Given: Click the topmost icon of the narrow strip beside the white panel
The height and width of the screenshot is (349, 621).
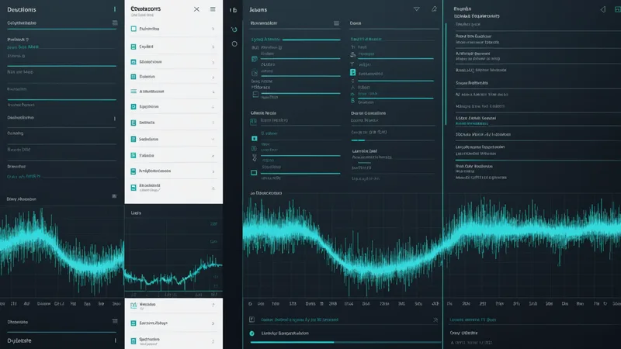Looking at the screenshot, I should point(234,10).
